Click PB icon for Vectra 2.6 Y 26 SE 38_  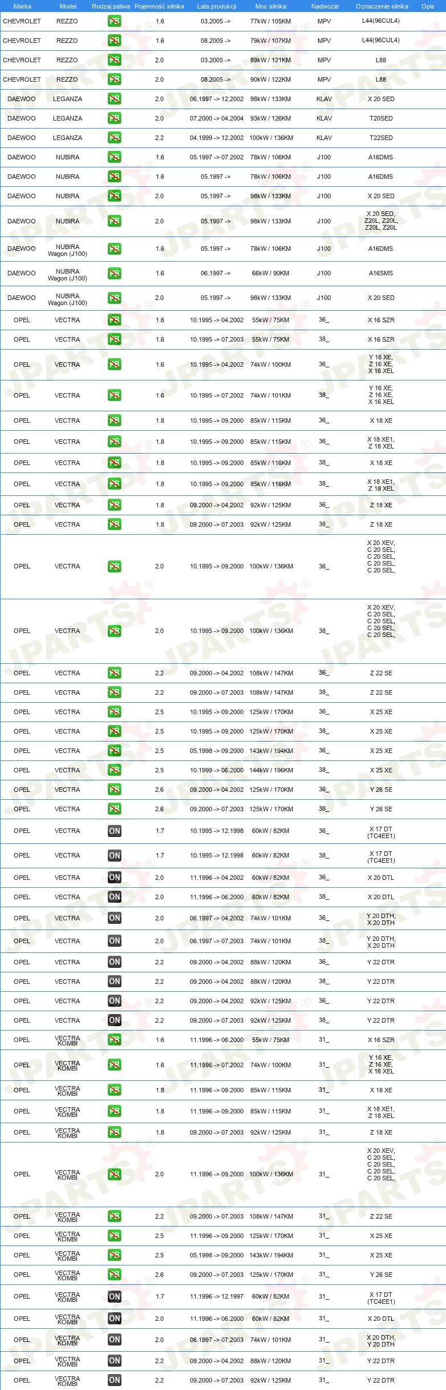tap(115, 809)
